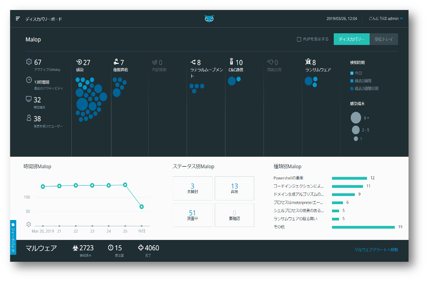Screen dimensions: 428x281
Task: Click the 完了 plus-cross icon
Action: [140, 247]
